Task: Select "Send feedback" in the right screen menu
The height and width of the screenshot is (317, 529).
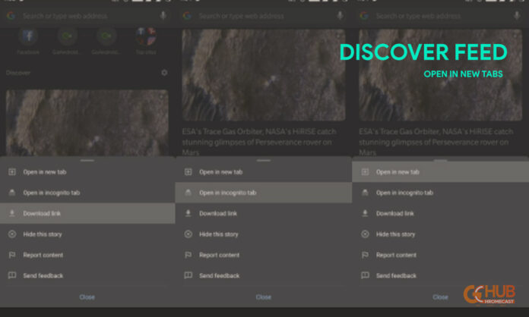Action: click(395, 275)
